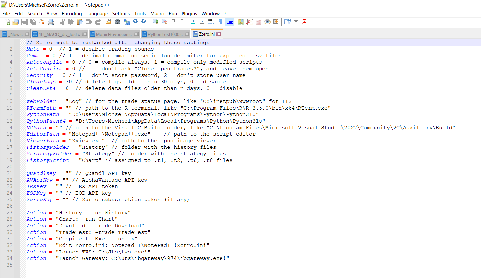Click the Paste toolbar icon
481x278 pixels.
click(80, 22)
